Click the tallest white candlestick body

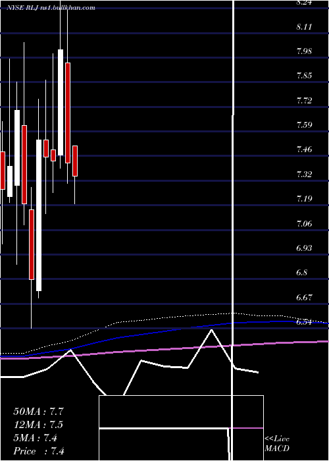39,215
